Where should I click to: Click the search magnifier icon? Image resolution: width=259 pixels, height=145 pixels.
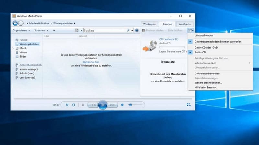[128, 30]
